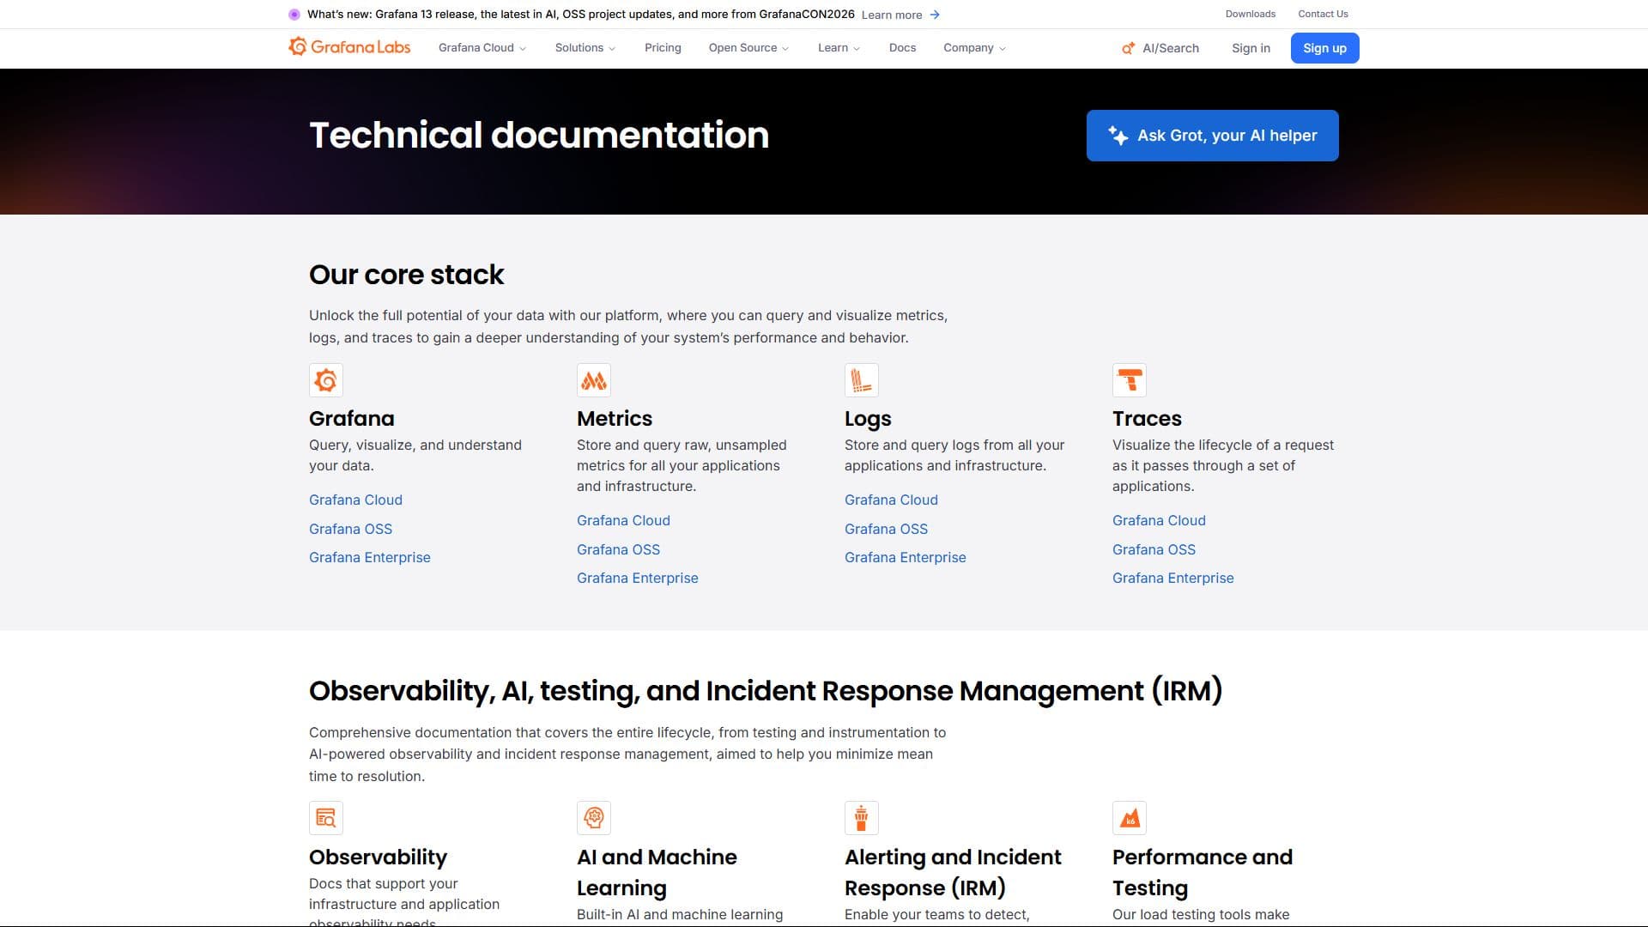Expand the Grafana Cloud nav dropdown
This screenshot has width=1648, height=927.
[x=482, y=48]
